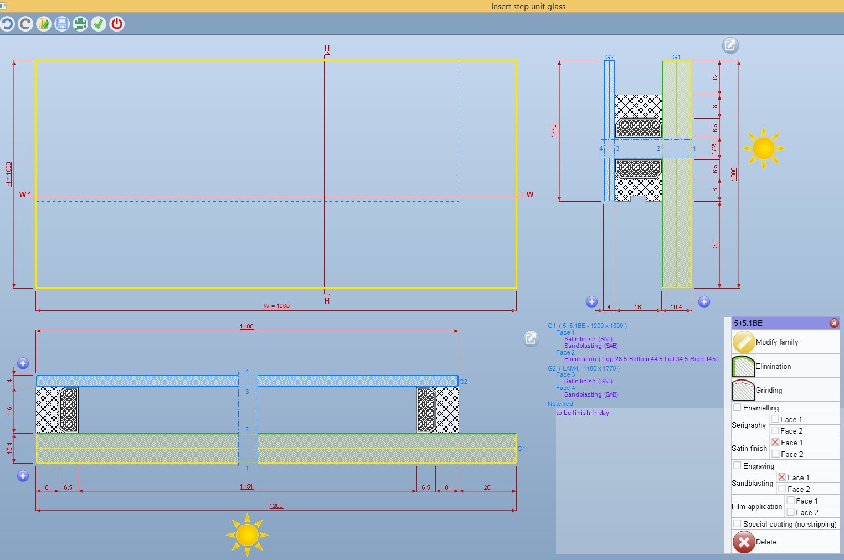Click the G1 label in vertical section
The width and height of the screenshot is (844, 560).
coord(676,57)
